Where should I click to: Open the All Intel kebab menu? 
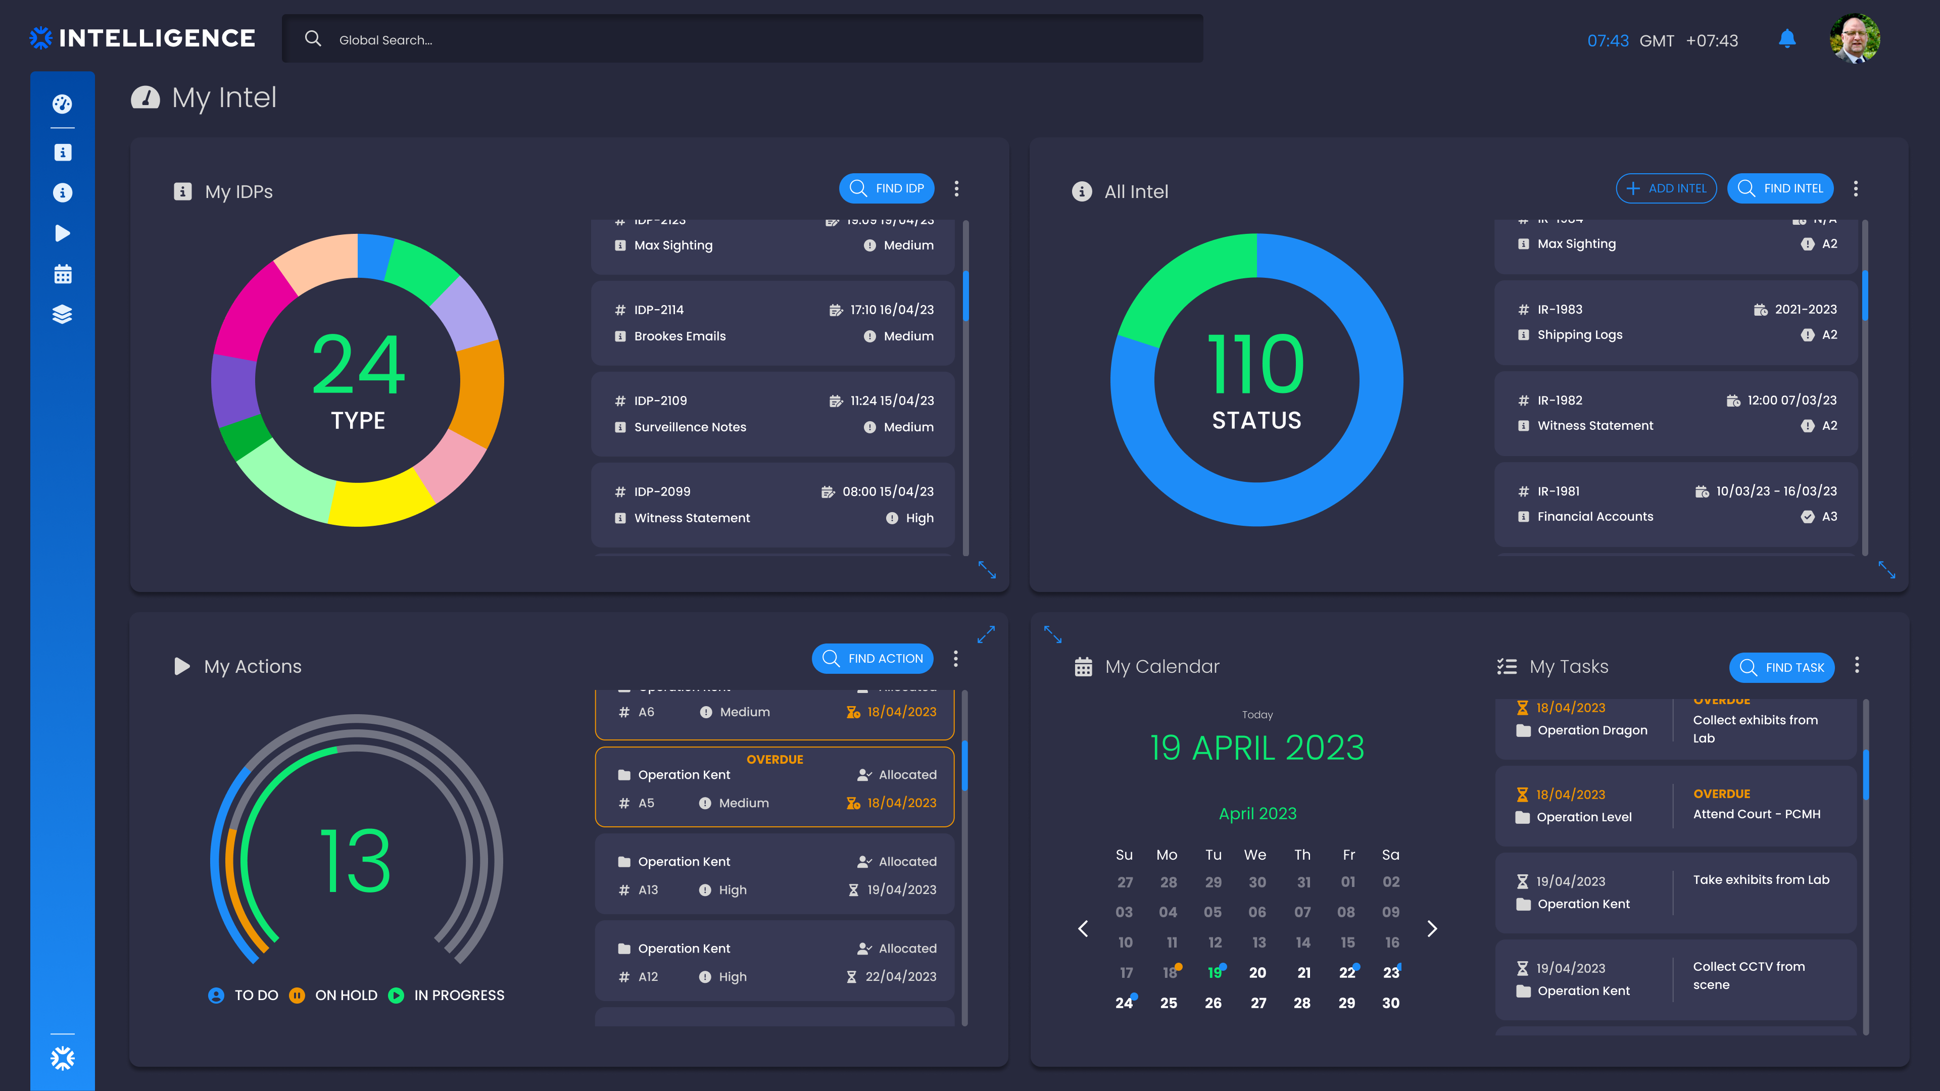click(x=1856, y=188)
